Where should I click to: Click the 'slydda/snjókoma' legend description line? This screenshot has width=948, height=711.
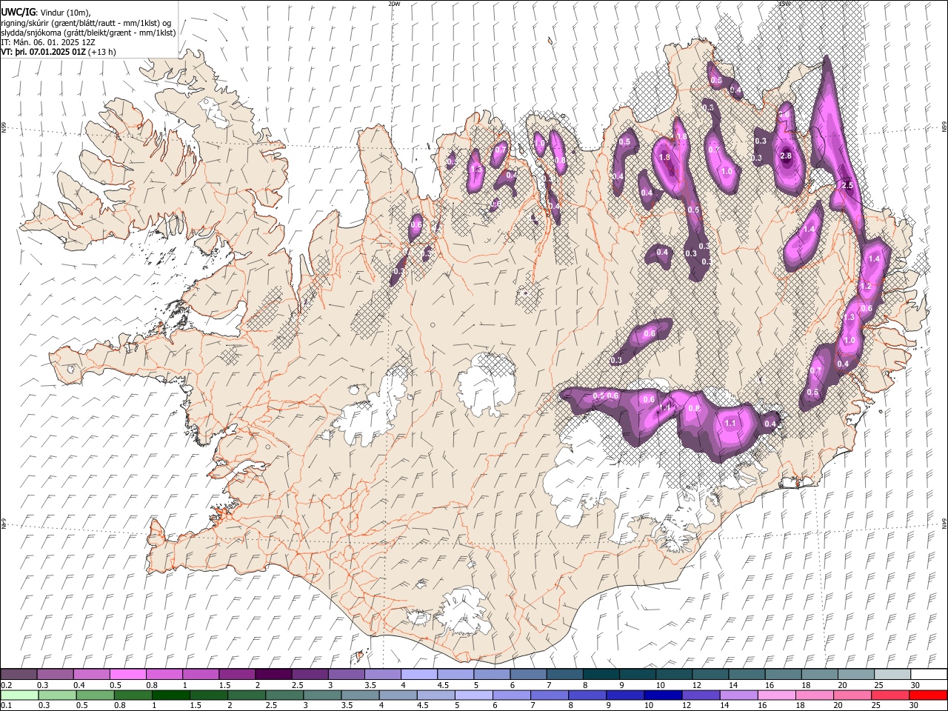(88, 33)
